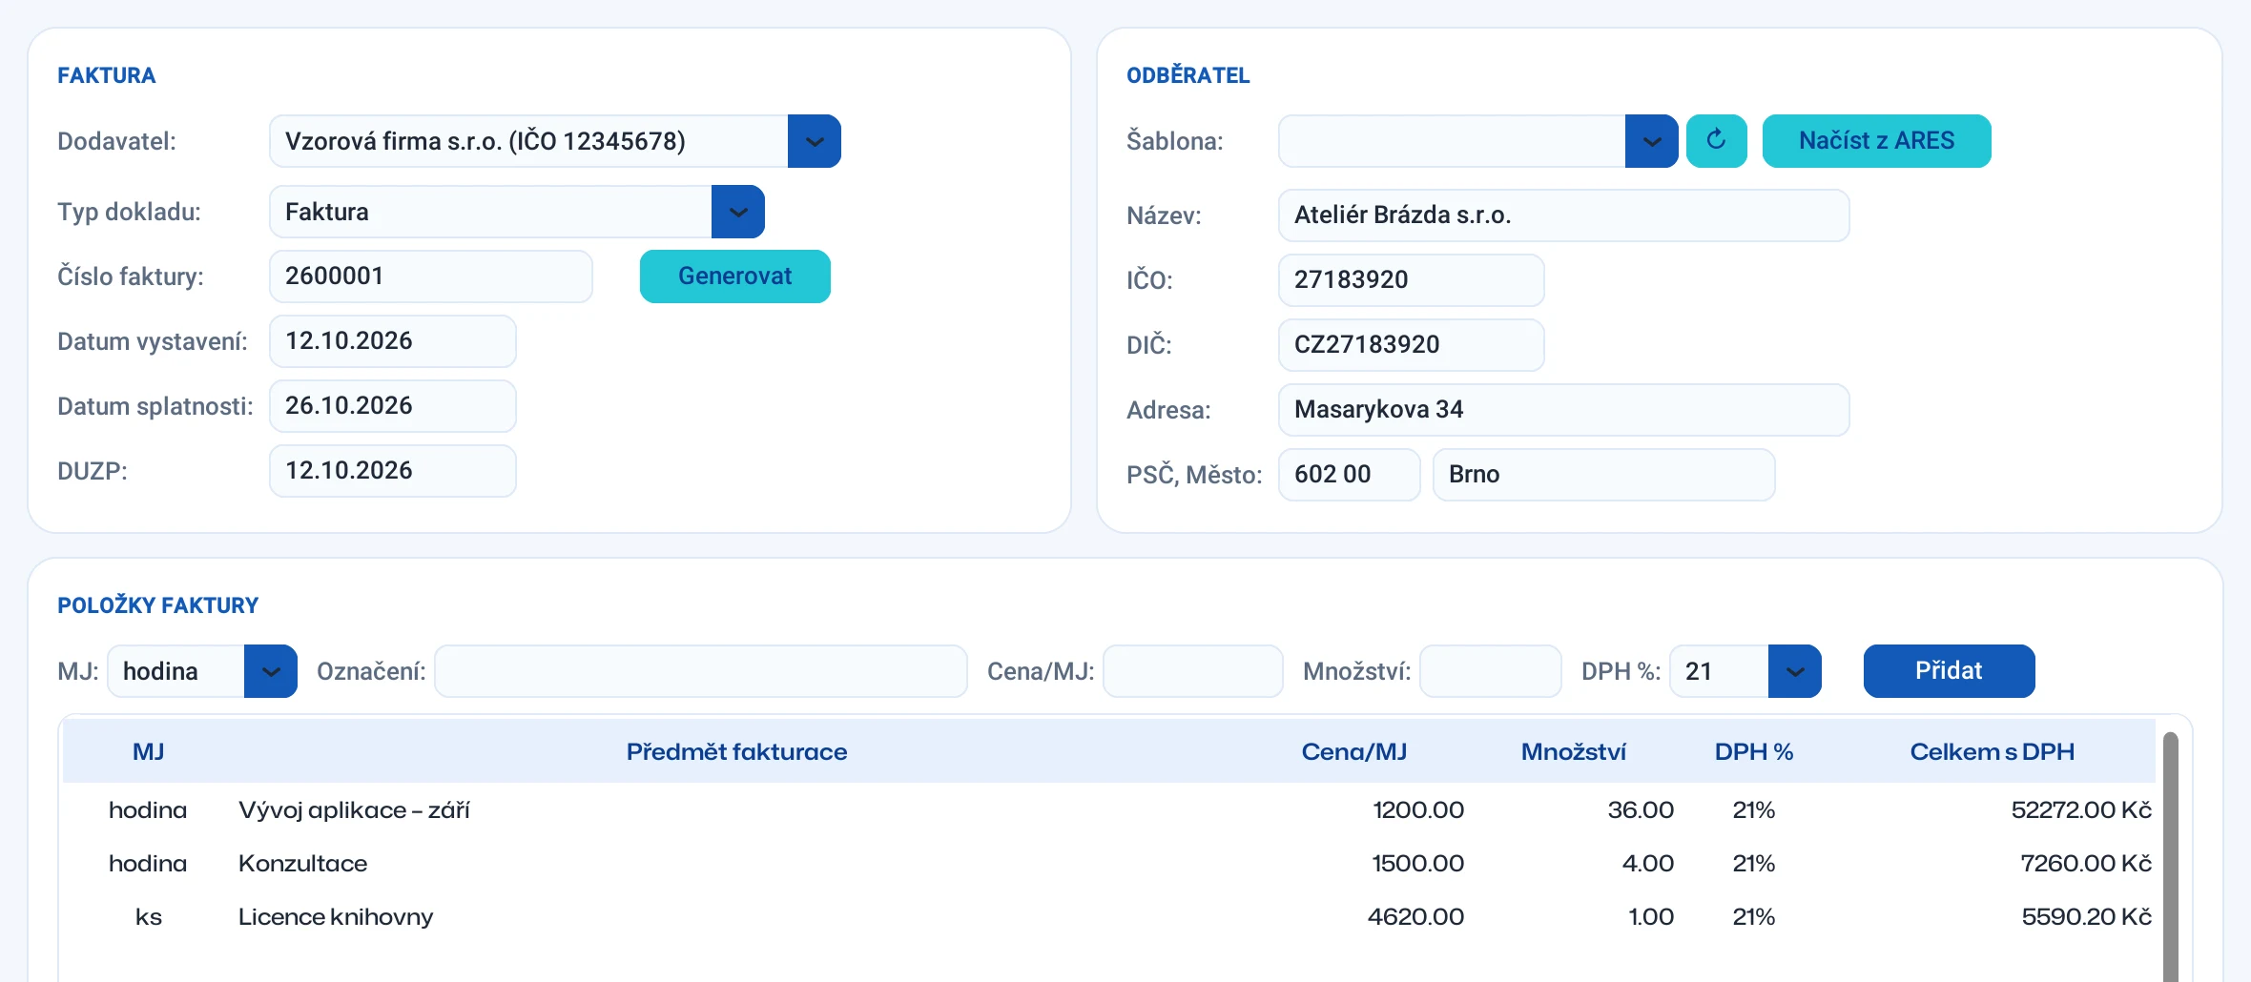Click the total '5590.20 Kč' cell
This screenshot has width=2251, height=982.
[x=2086, y=917]
